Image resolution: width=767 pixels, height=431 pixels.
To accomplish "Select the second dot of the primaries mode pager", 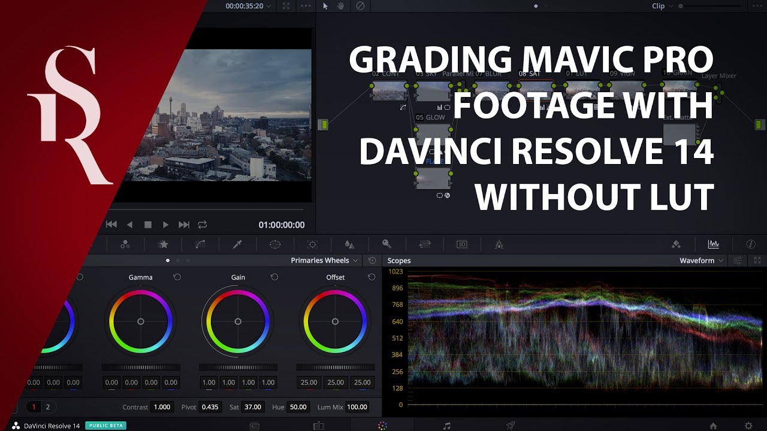I will click(x=178, y=260).
